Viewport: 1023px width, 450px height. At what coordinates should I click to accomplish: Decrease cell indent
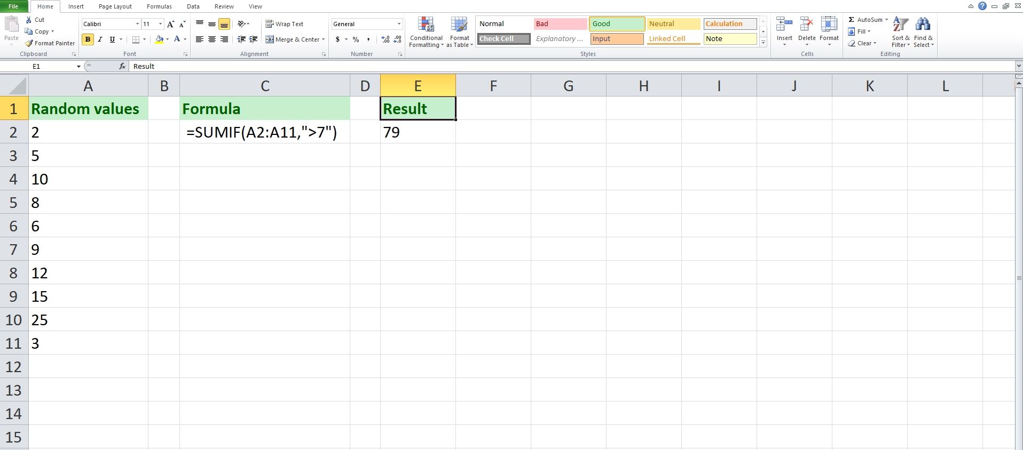pos(241,39)
